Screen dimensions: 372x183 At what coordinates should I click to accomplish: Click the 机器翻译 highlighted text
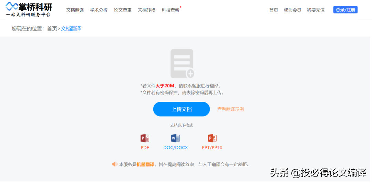pos(145,164)
